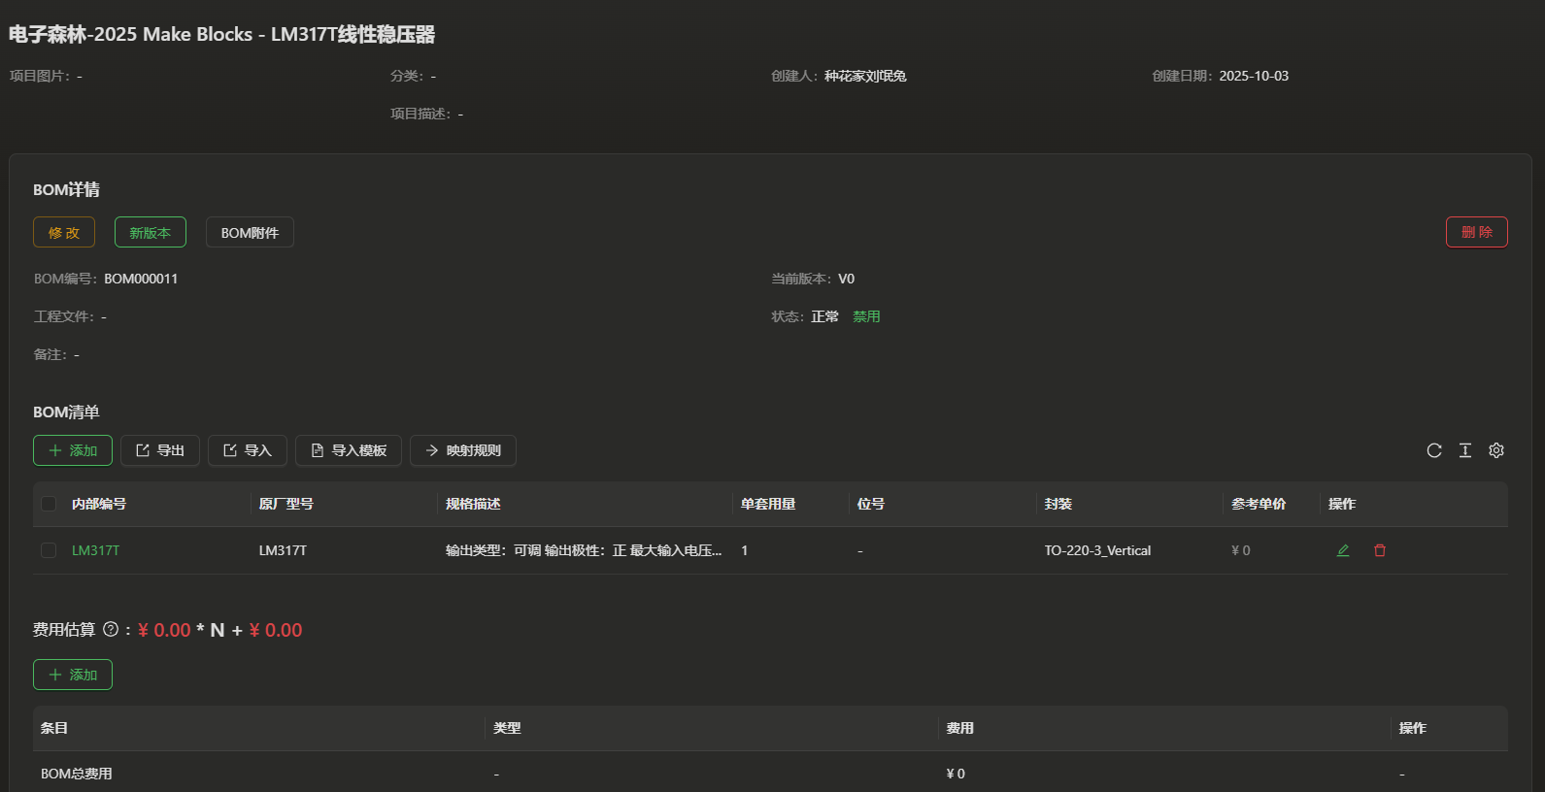
Task: Create a 新版本 new version
Action: [151, 232]
